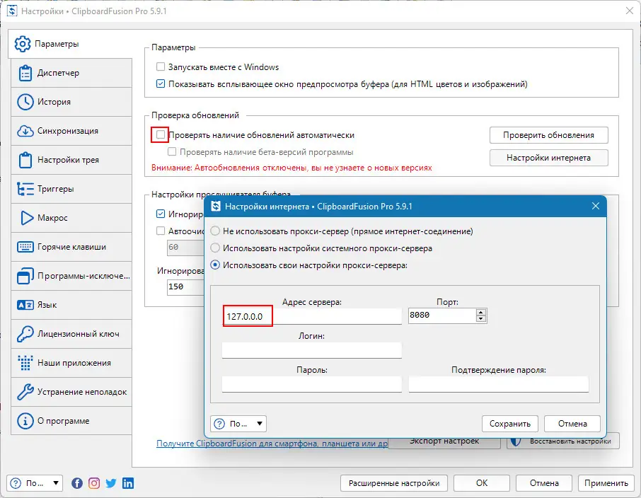Open the ClipboardFusion for smartphone link

pos(272,444)
